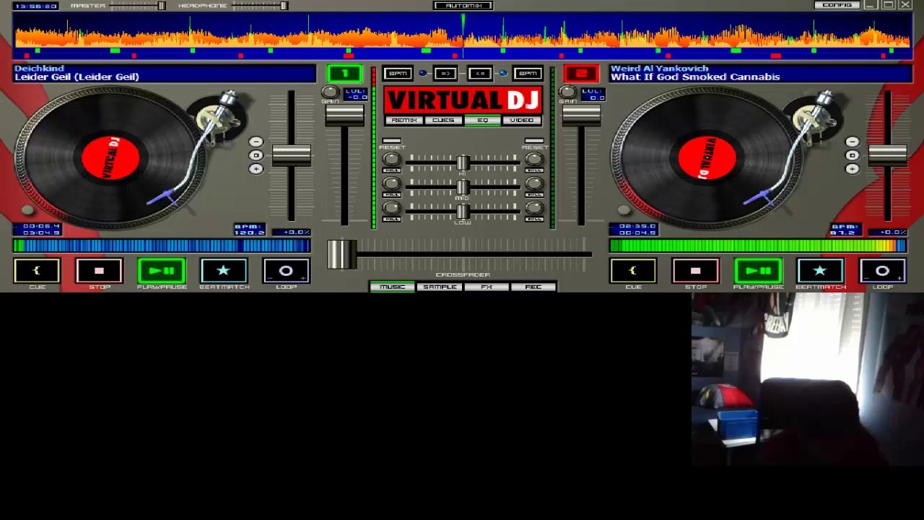
Task: Click the left BPM button in mixer
Action: (x=398, y=73)
